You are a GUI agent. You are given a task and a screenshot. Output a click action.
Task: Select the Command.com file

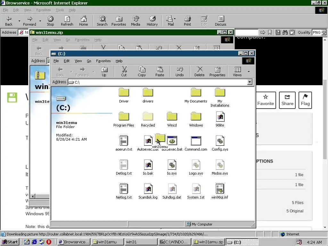pos(196,143)
